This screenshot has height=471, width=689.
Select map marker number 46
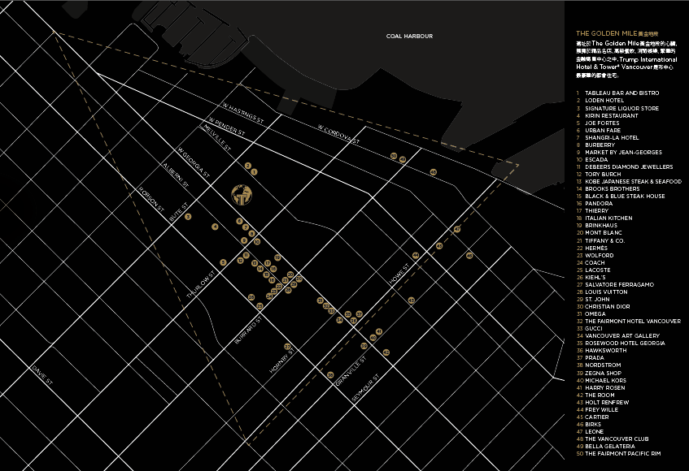click(x=469, y=256)
